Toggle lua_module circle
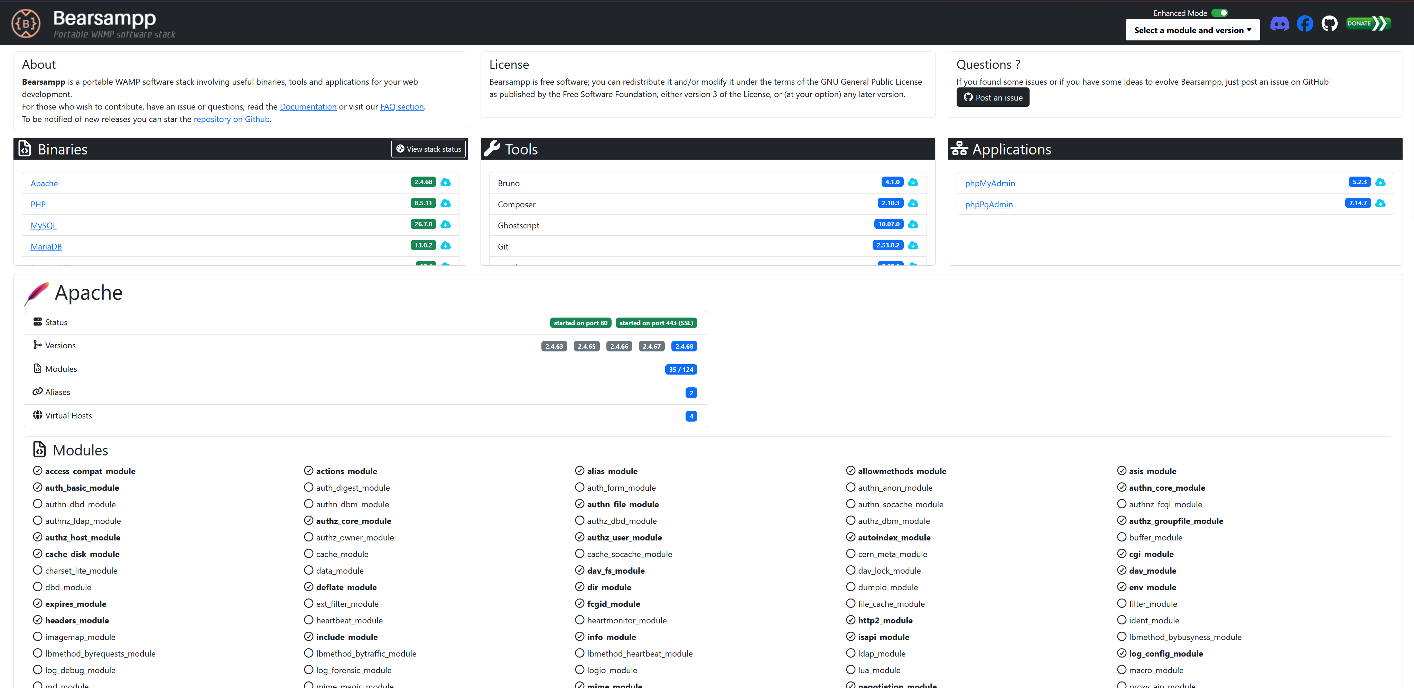Viewport: 1414px width, 688px height. pyautogui.click(x=851, y=669)
